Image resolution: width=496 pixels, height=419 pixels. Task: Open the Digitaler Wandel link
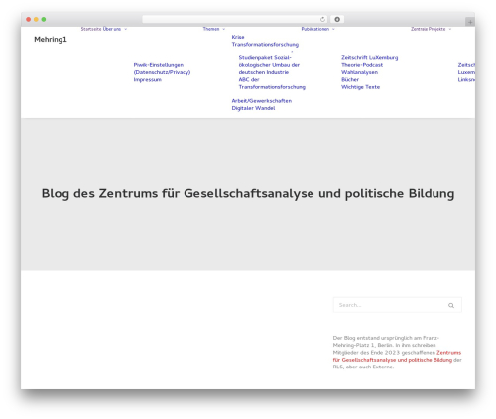point(253,108)
